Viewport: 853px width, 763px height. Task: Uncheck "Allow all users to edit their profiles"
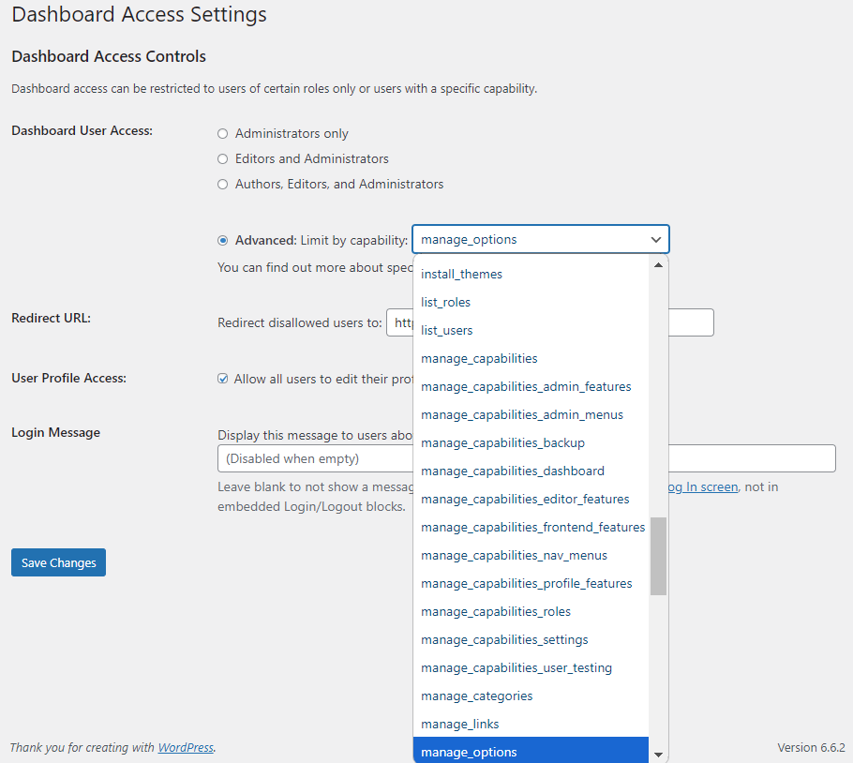(x=222, y=379)
